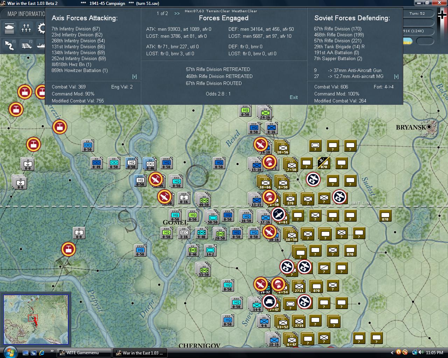Select the Bryansk city marker
The height and width of the screenshot is (358, 448).
(x=429, y=127)
